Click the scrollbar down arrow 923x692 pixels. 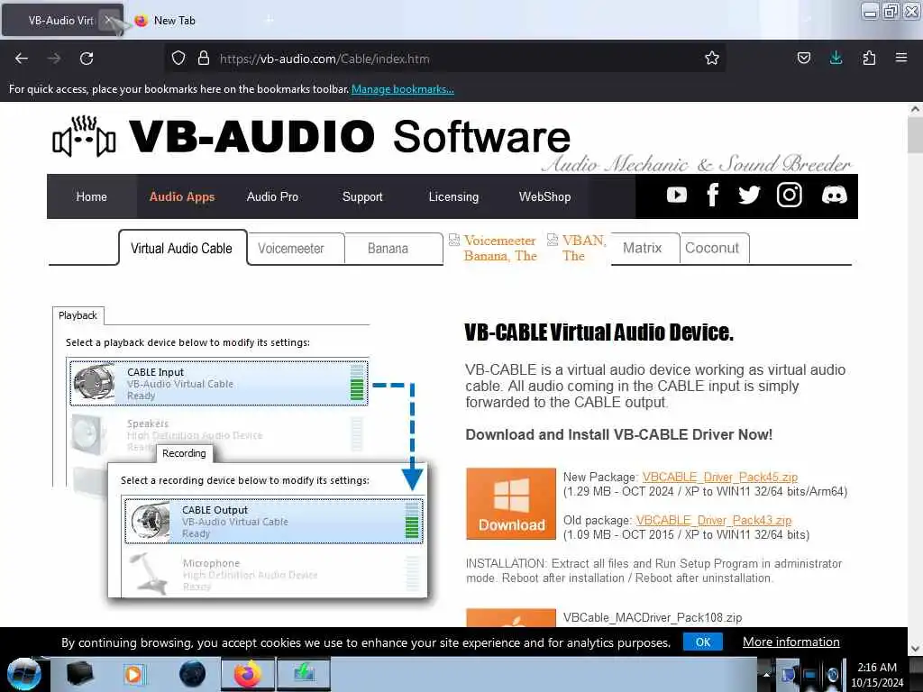915,649
